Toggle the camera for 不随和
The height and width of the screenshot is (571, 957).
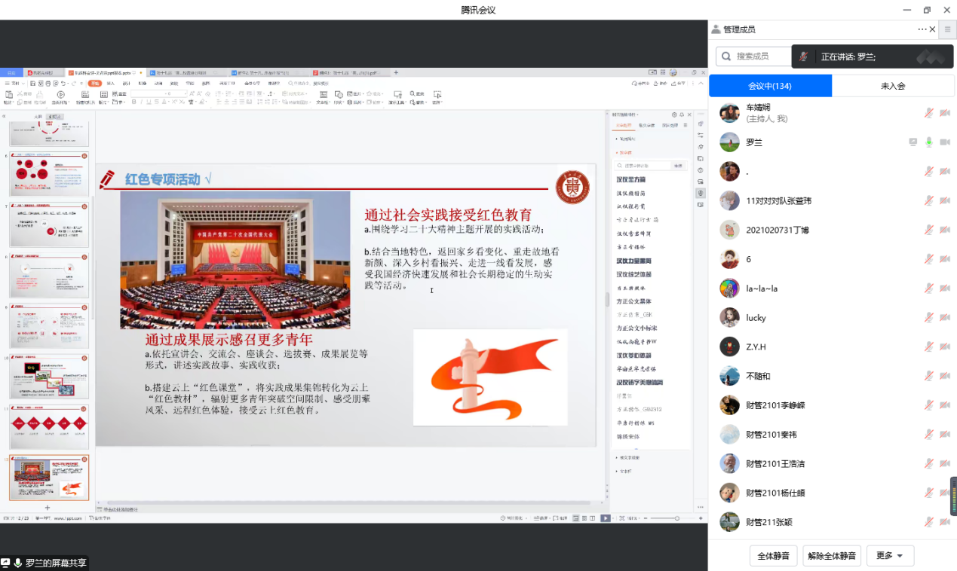944,376
